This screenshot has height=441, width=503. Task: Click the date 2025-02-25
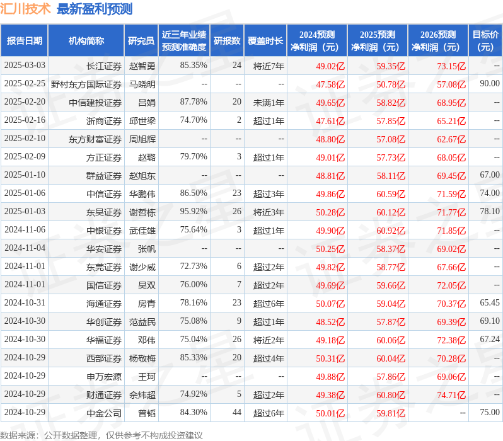25,84
